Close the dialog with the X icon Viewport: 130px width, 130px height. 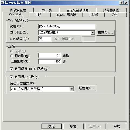pyautogui.click(x=126, y=3)
